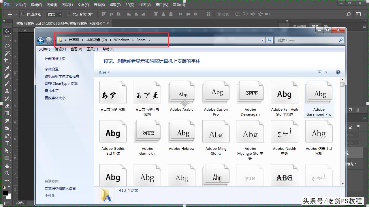Select the Hand tool
The height and width of the screenshot is (207, 369).
(7, 166)
